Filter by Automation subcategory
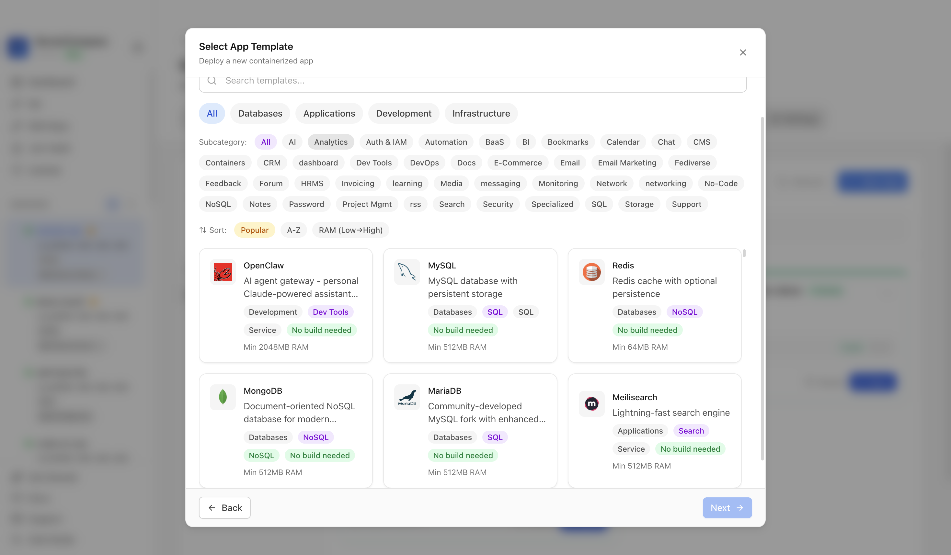 click(x=446, y=142)
